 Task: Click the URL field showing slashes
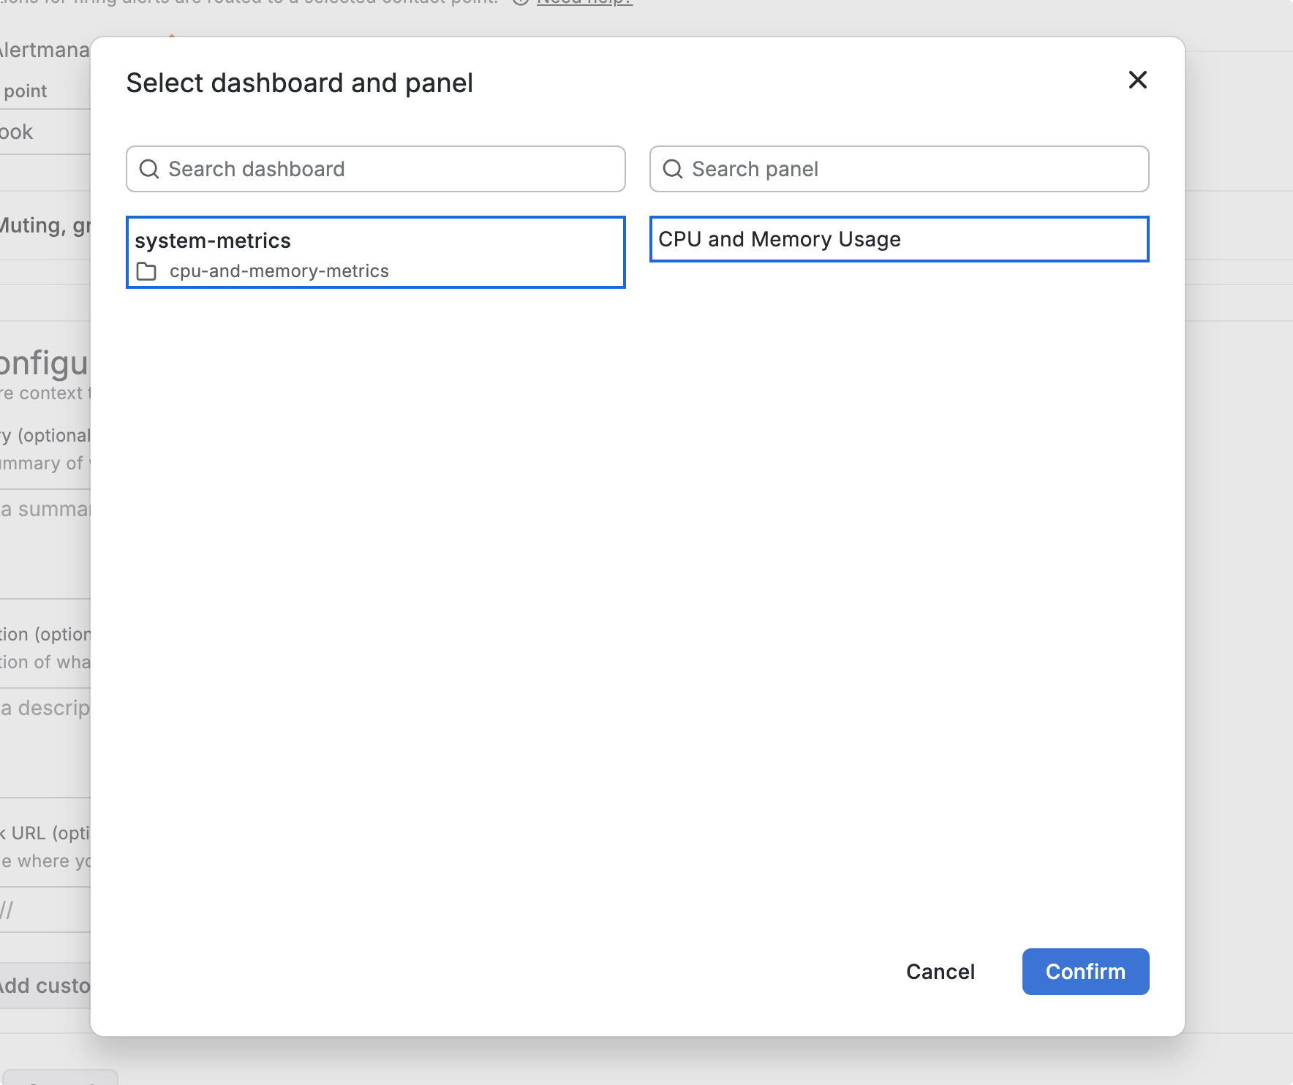click(44, 910)
